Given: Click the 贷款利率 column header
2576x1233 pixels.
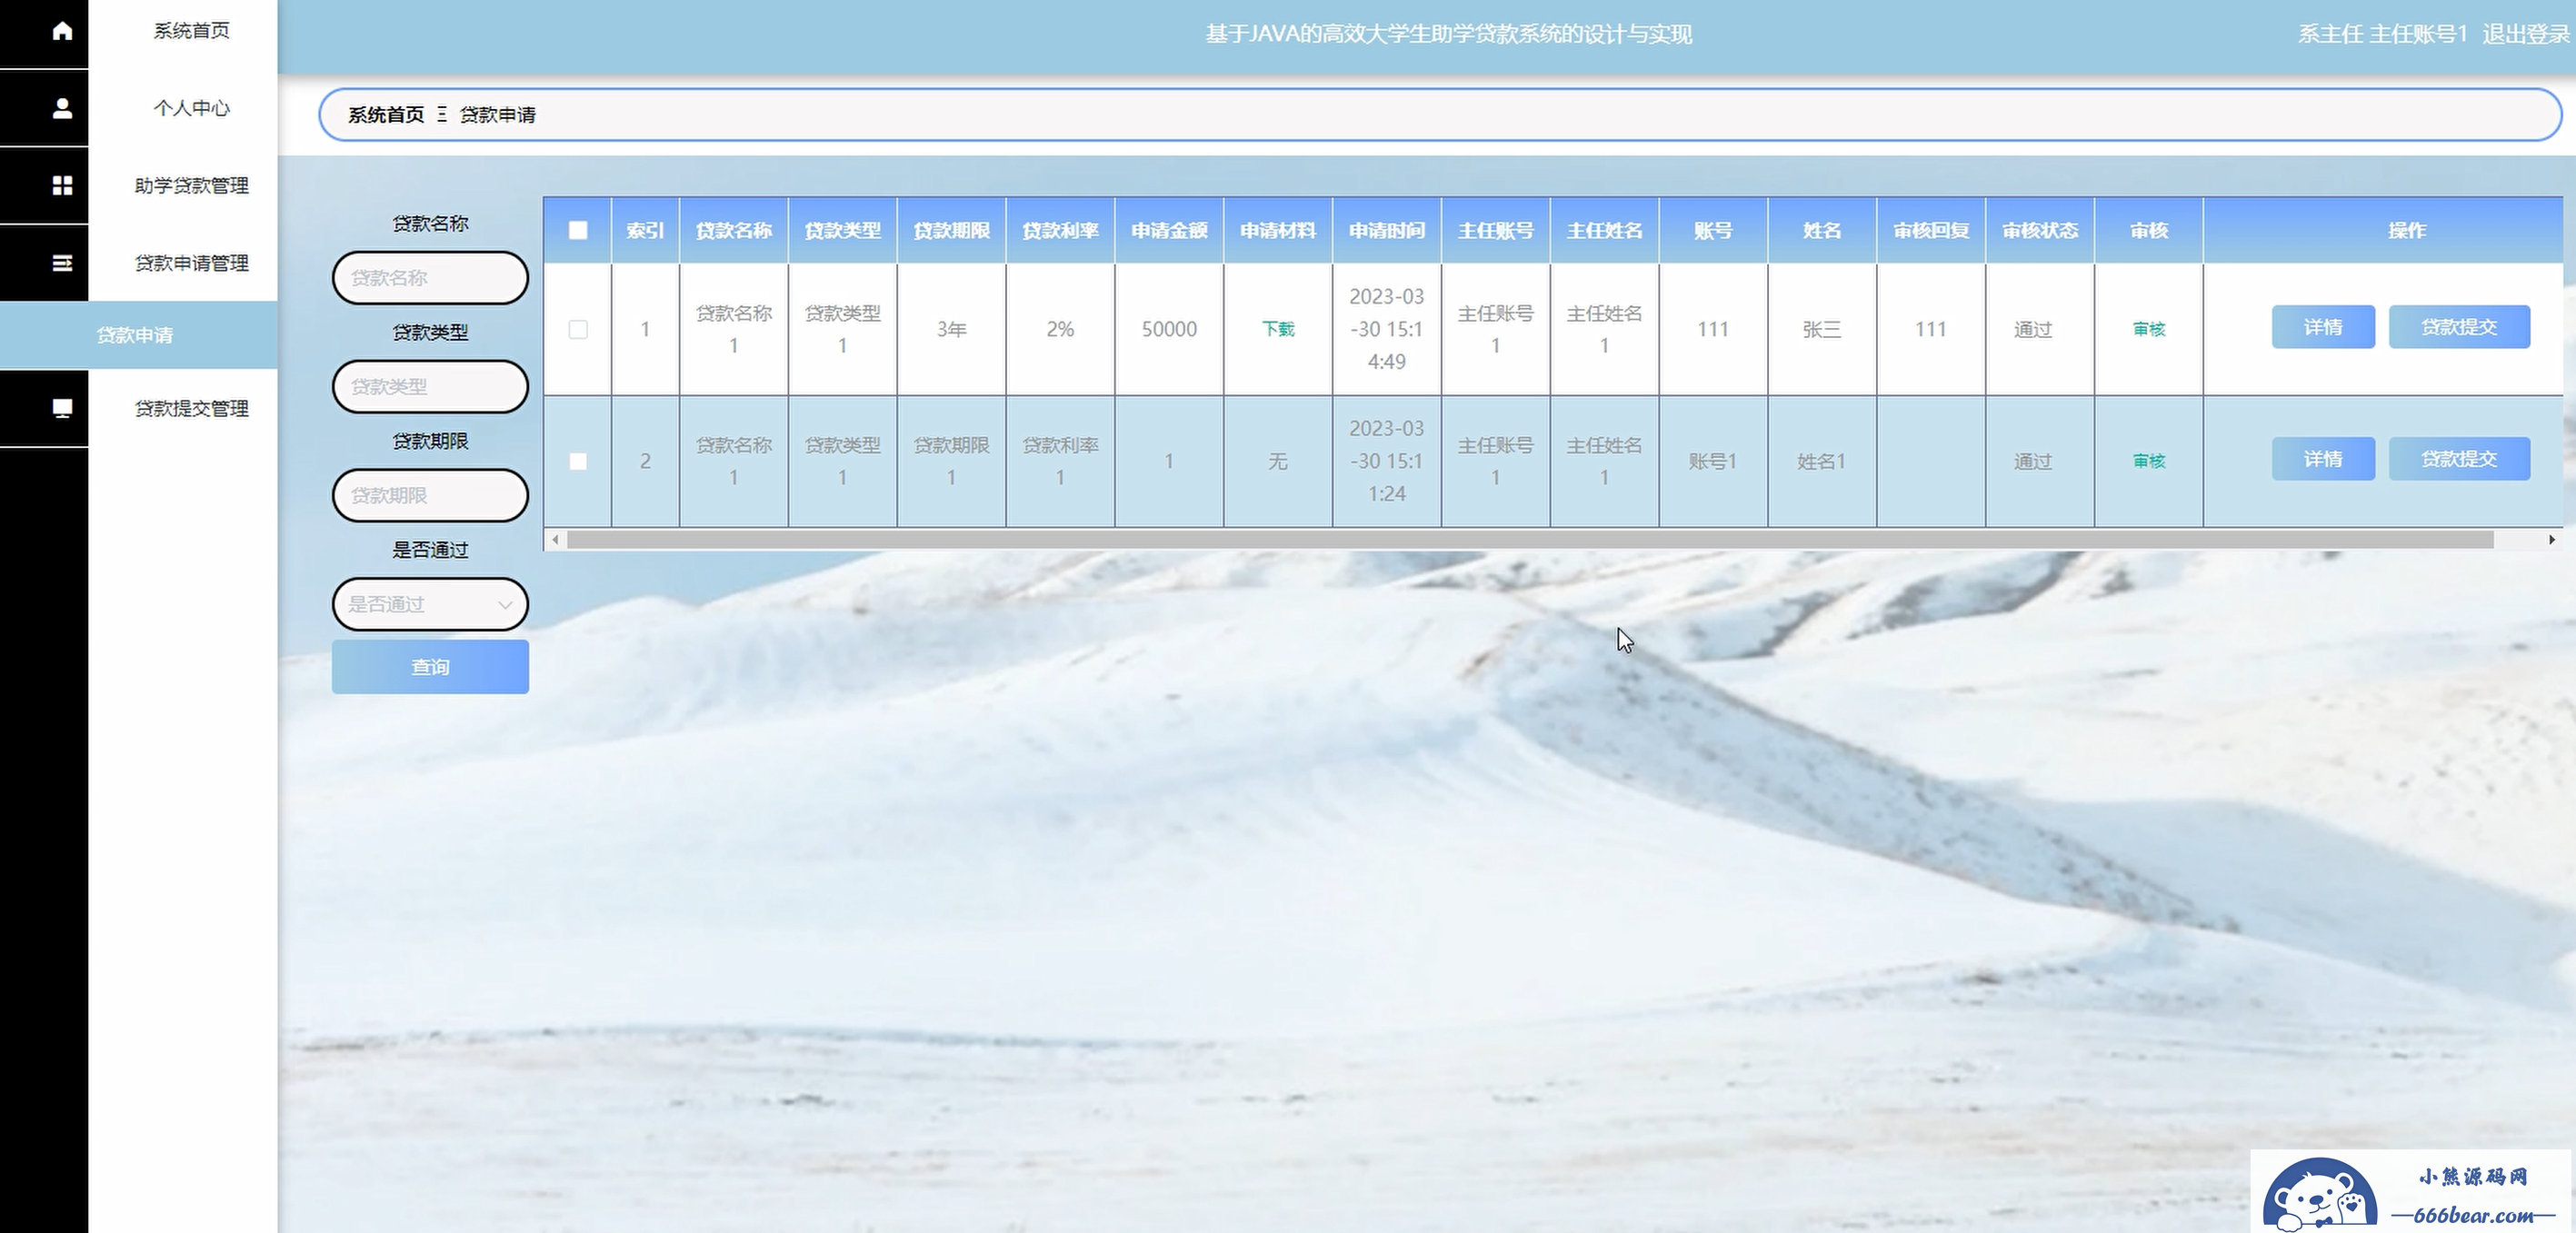Looking at the screenshot, I should 1060,230.
